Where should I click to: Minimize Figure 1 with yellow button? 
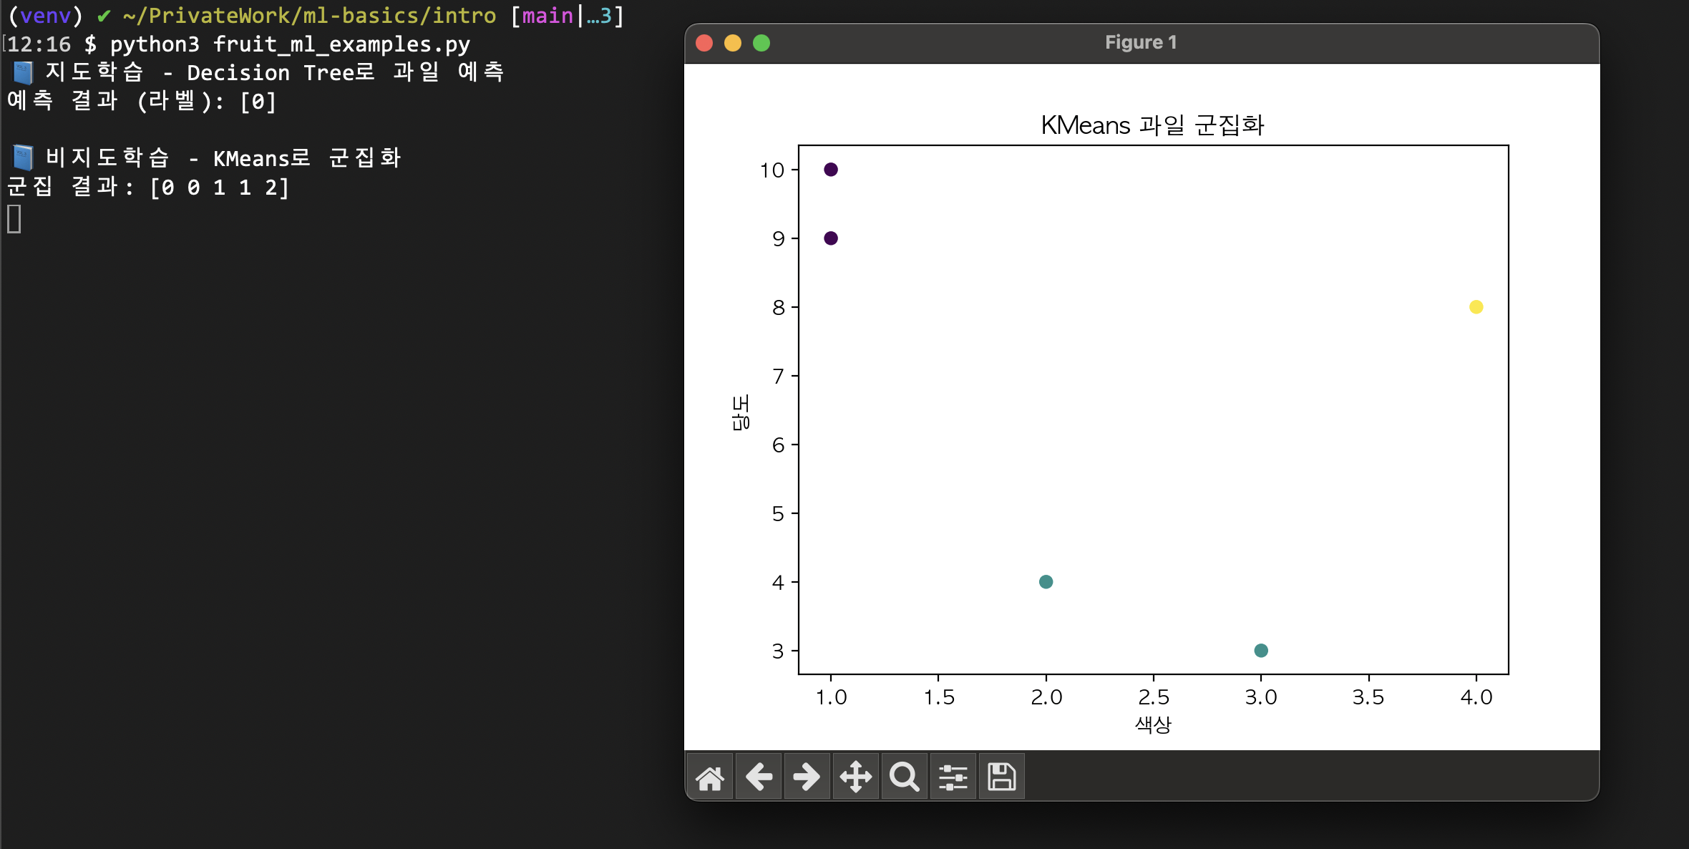pyautogui.click(x=733, y=43)
